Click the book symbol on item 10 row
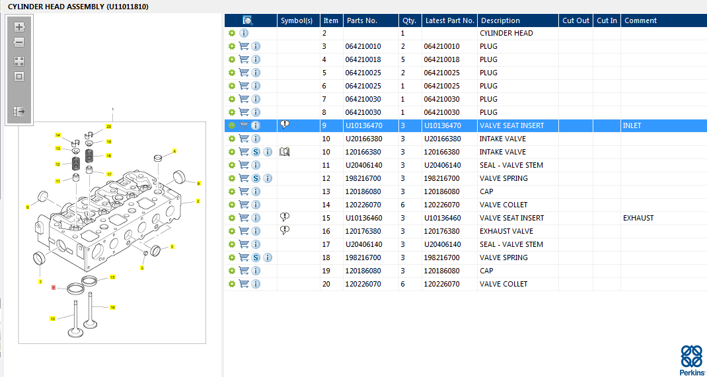707x377 pixels. (284, 152)
